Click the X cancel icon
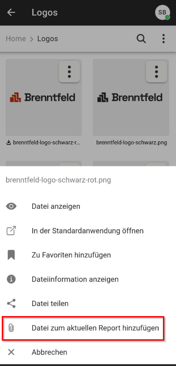Viewport: 176px width, 366px height. 11,352
